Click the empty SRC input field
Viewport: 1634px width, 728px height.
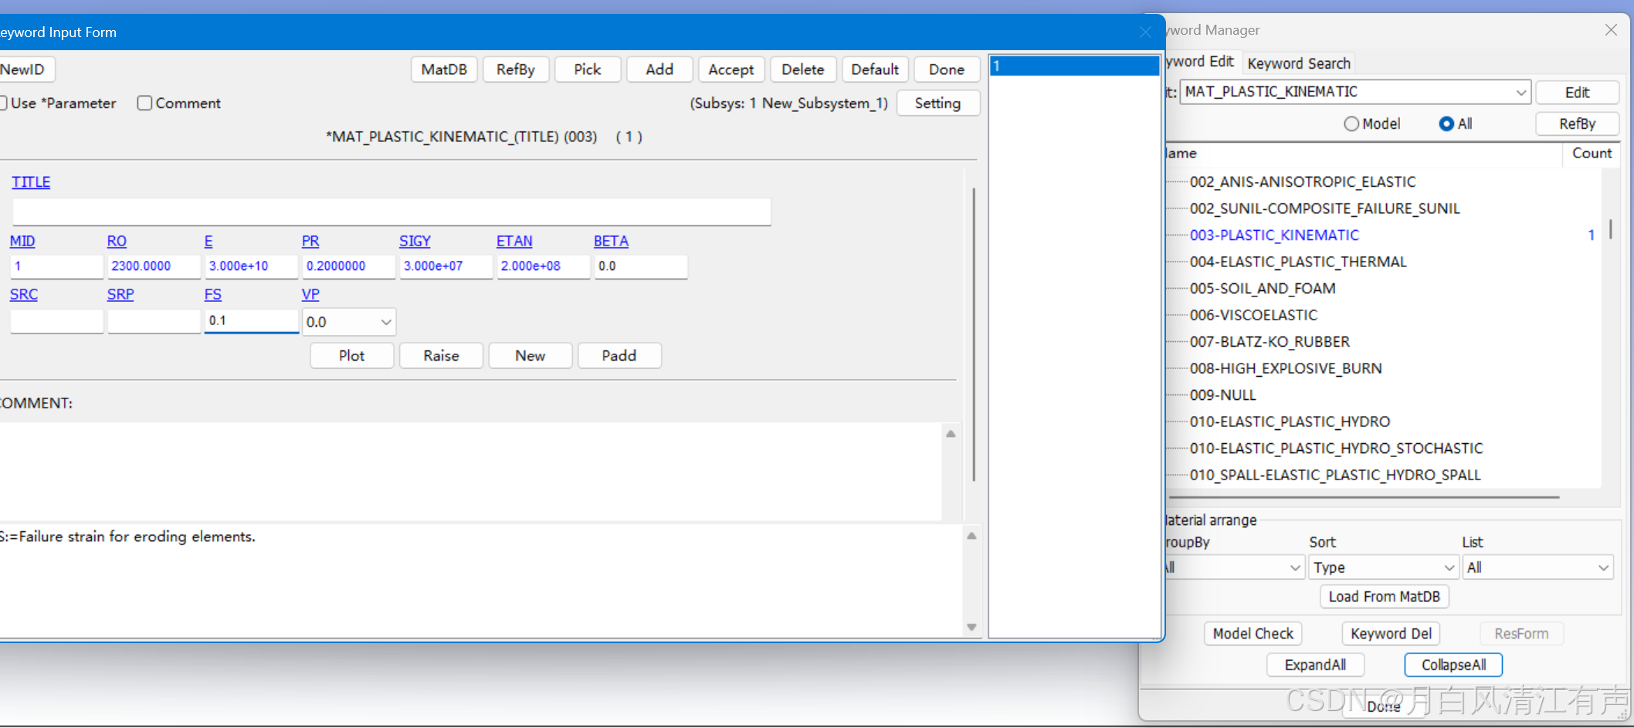[56, 321]
